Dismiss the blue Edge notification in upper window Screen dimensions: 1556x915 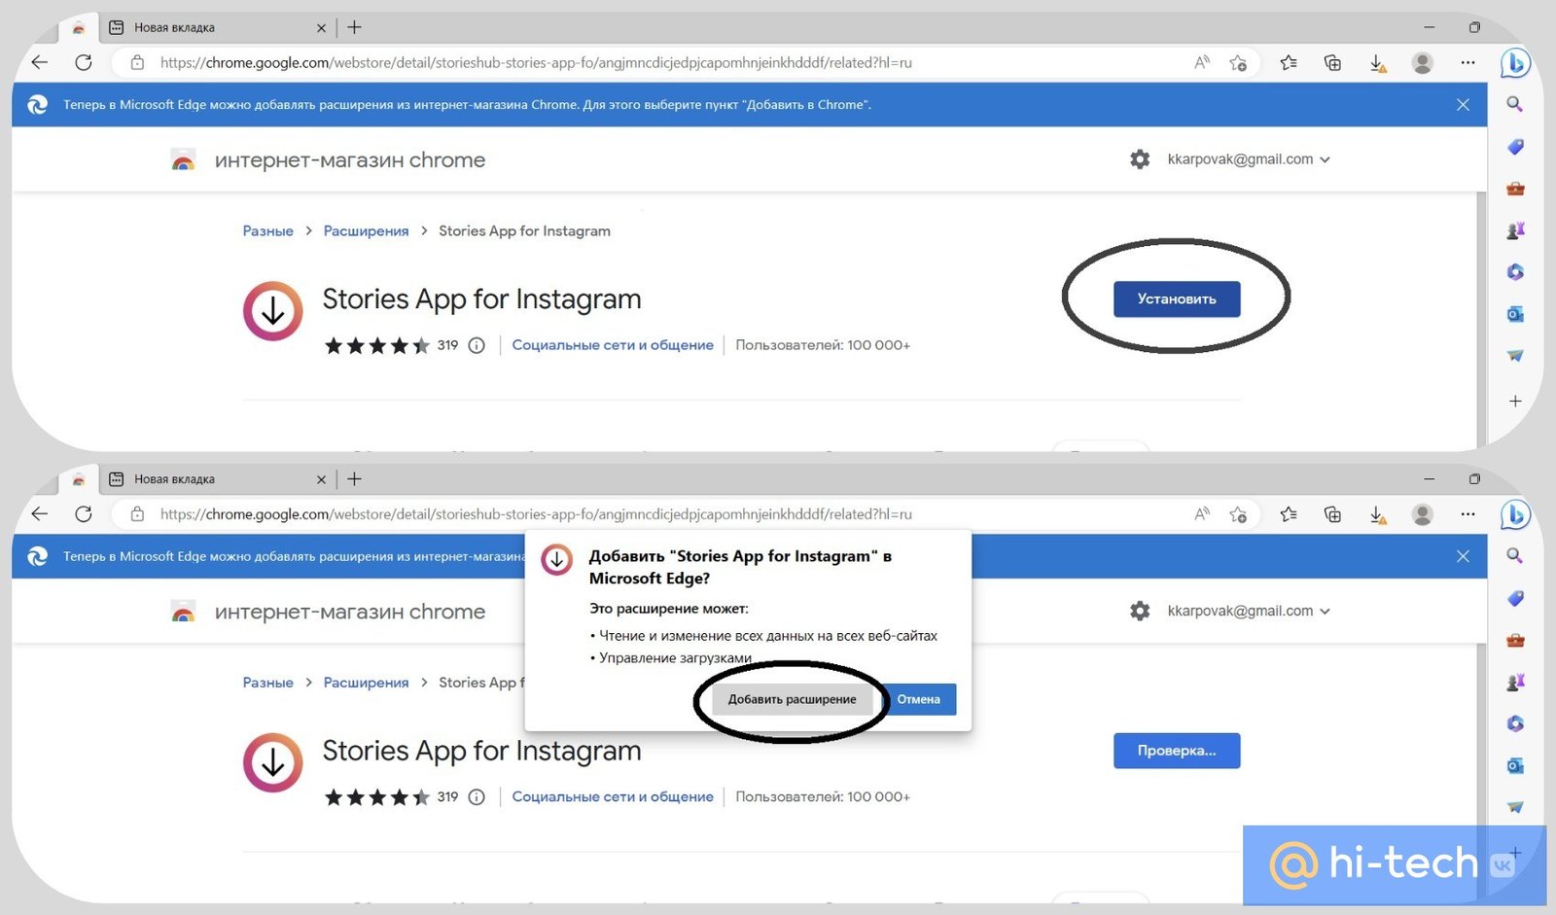(1463, 104)
